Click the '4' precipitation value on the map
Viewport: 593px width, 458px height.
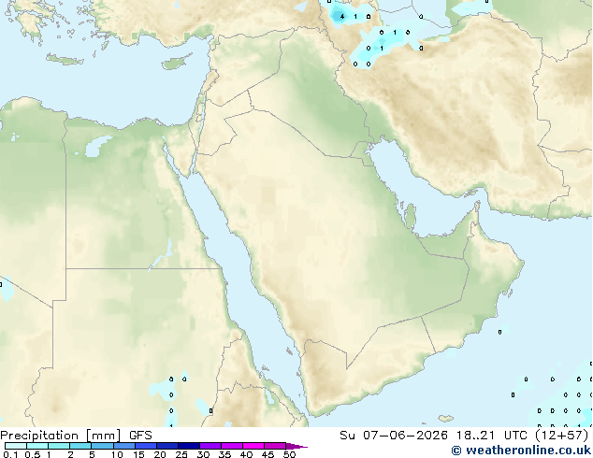342,17
